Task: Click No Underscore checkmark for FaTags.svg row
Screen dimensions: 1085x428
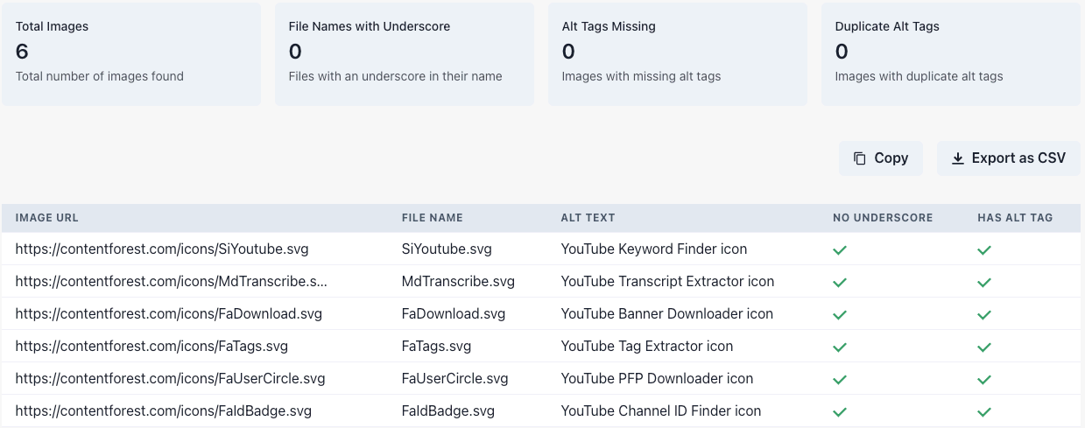Action: (x=840, y=347)
